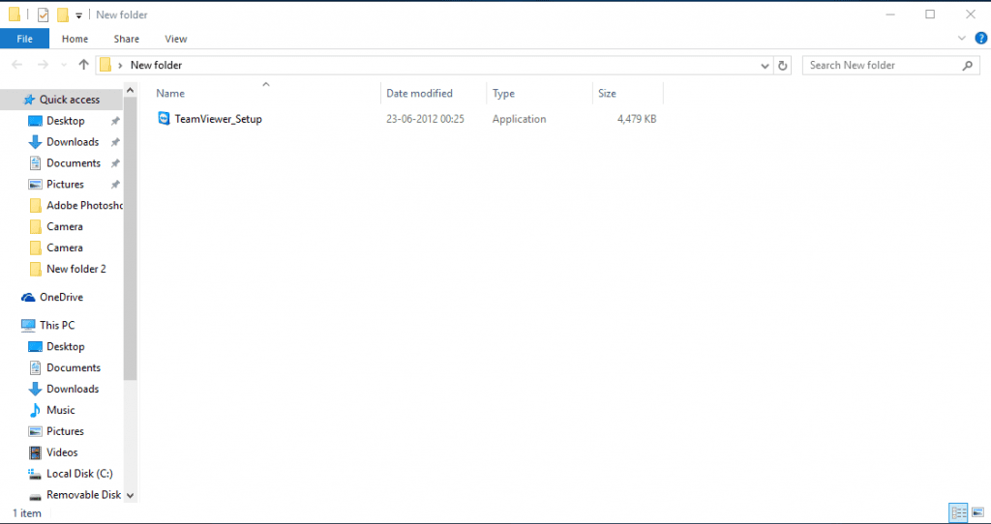Screen dimensions: 991x524
Task: Select Desktop under Quick access
Action: click(x=65, y=121)
